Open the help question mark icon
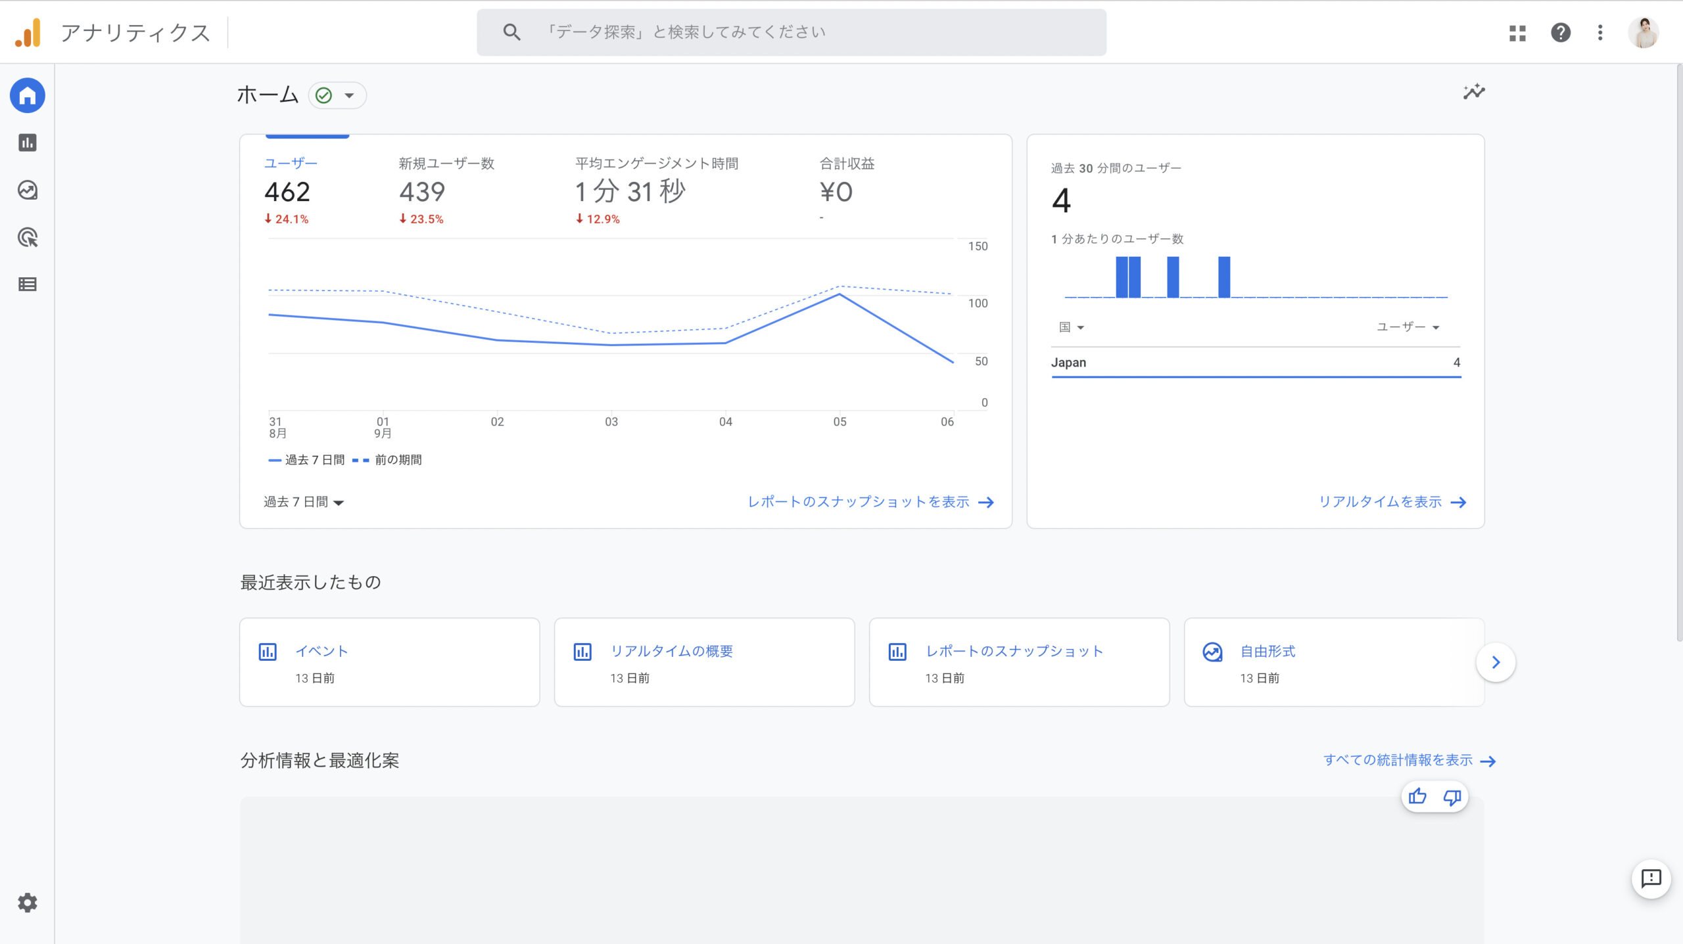This screenshot has width=1683, height=944. (x=1561, y=32)
